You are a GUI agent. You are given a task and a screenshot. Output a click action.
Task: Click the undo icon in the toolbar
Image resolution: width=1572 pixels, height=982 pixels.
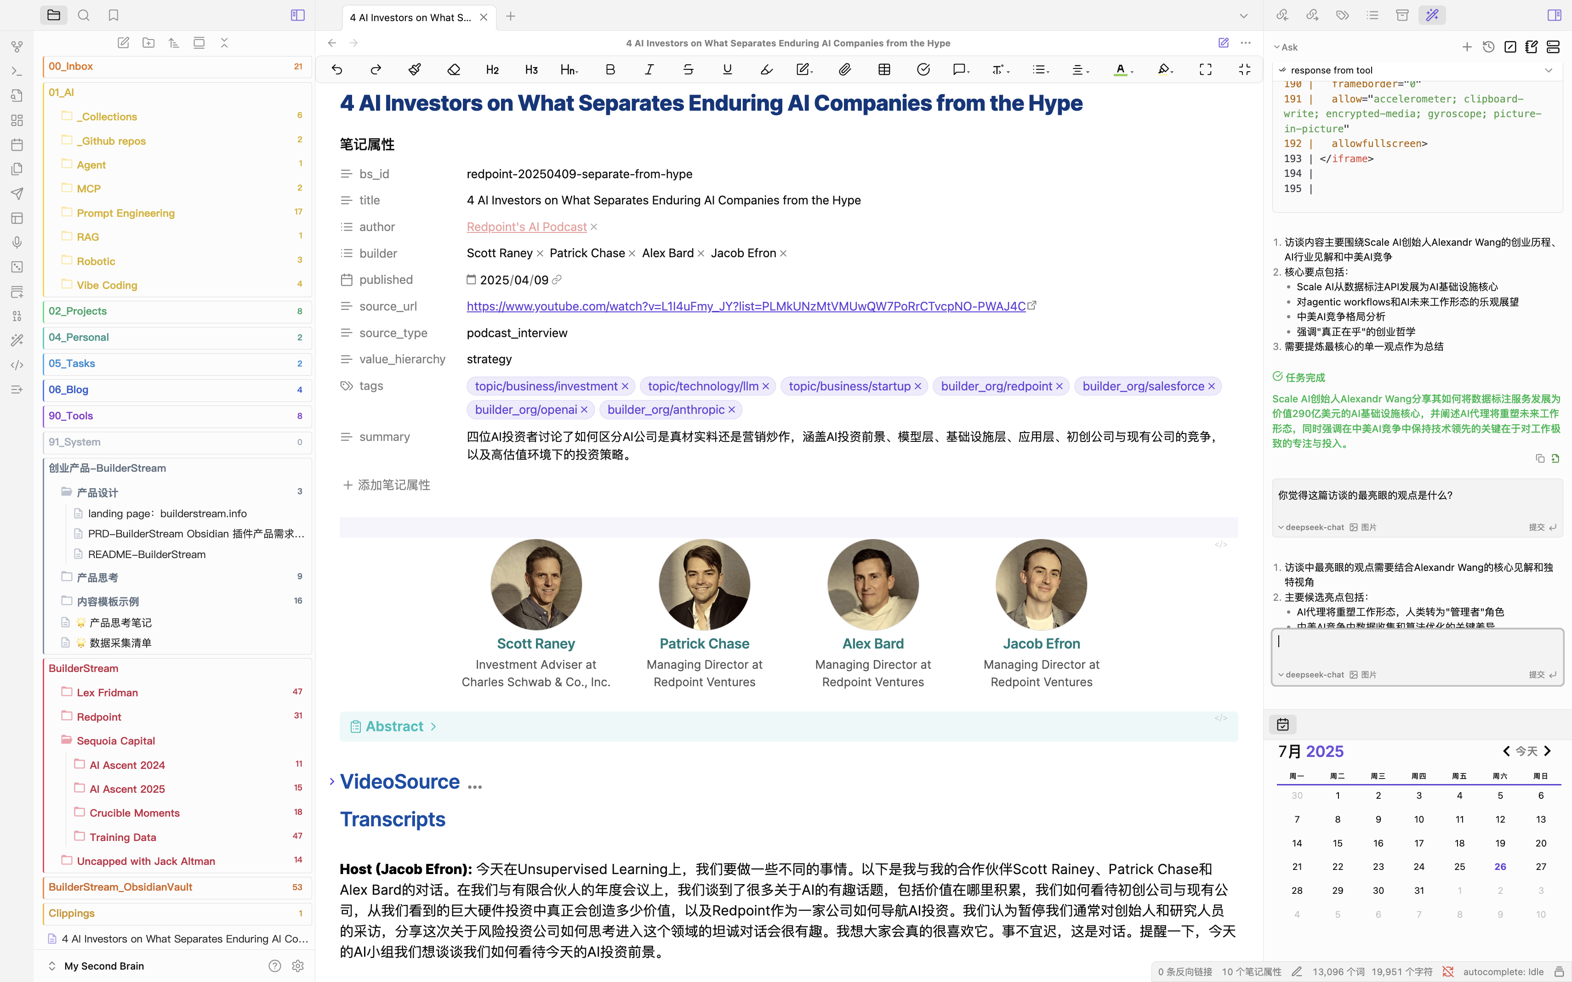pyautogui.click(x=336, y=69)
